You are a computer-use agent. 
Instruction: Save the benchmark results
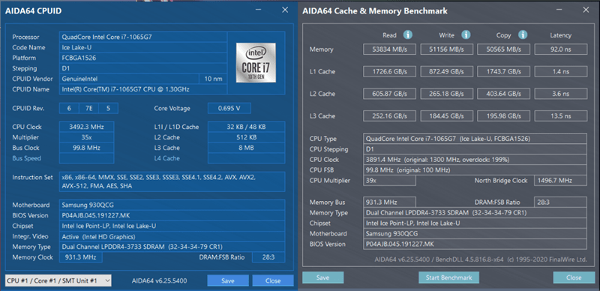[323, 277]
